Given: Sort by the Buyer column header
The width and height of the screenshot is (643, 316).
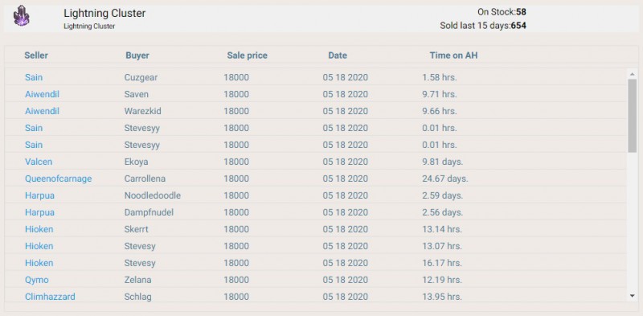Looking at the screenshot, I should coord(137,55).
